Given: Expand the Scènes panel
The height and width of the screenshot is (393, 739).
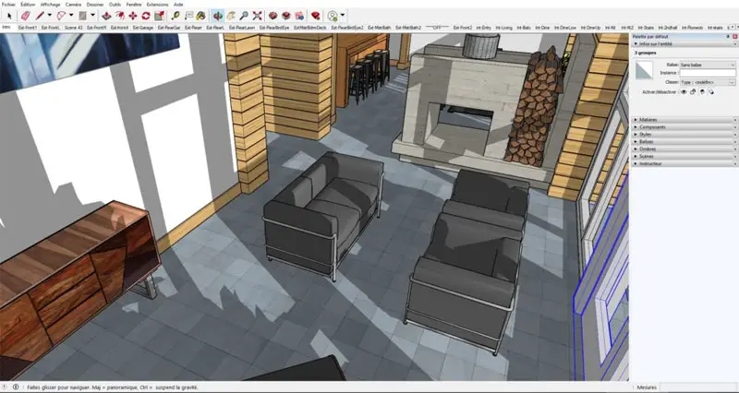Looking at the screenshot, I should point(684,156).
